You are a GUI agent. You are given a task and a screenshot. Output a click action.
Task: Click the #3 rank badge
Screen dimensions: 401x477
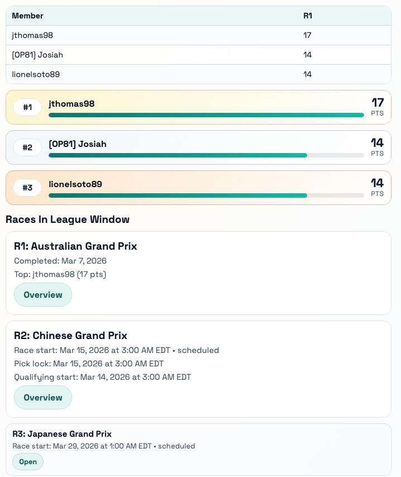(x=27, y=188)
